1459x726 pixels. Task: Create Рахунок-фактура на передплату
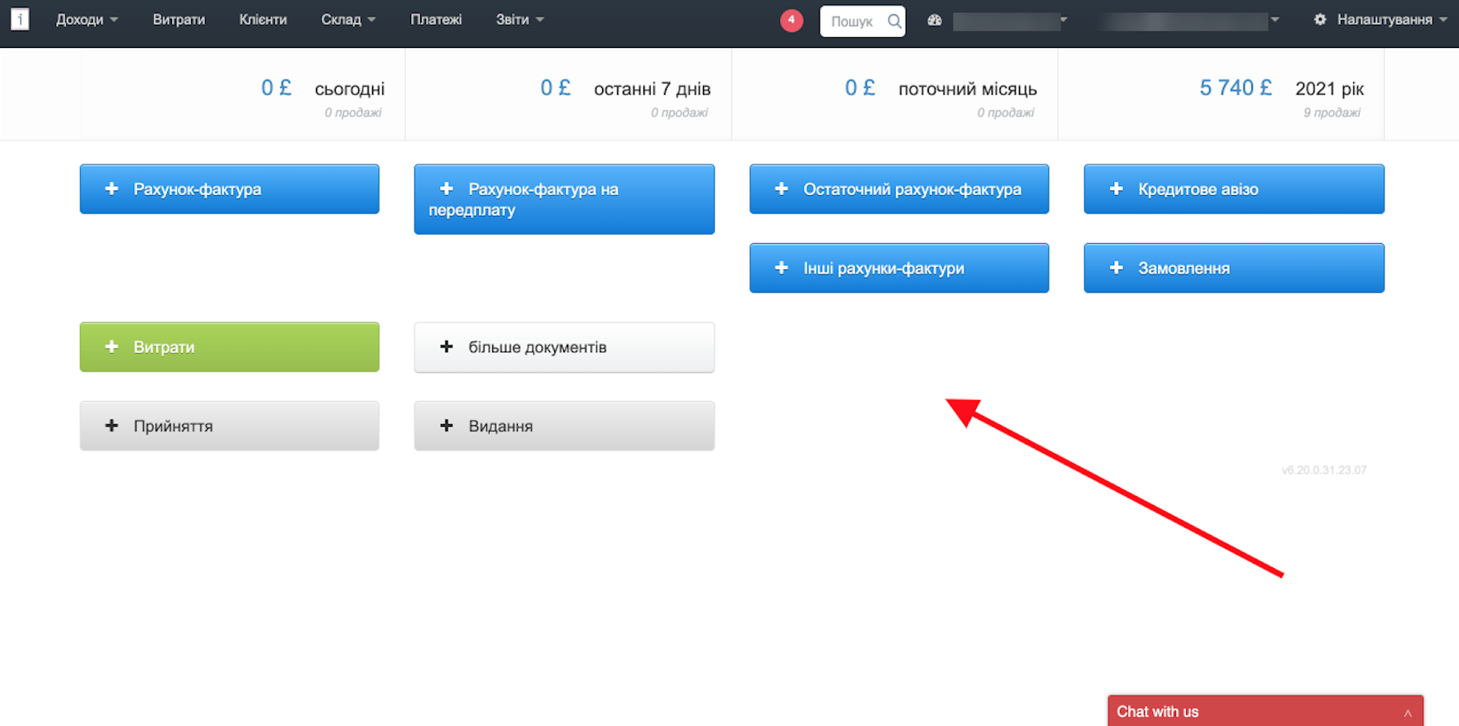click(564, 199)
